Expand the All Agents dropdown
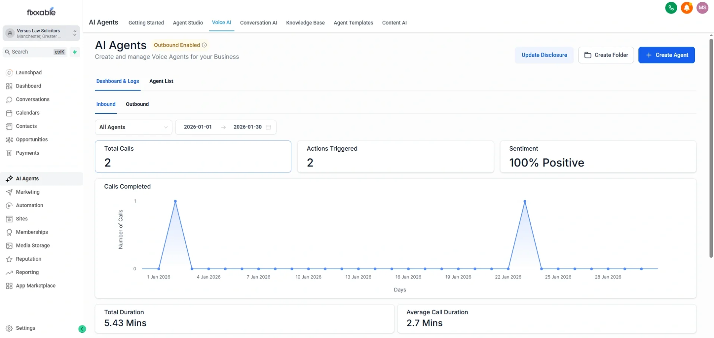Image resolution: width=714 pixels, height=338 pixels. pos(133,127)
